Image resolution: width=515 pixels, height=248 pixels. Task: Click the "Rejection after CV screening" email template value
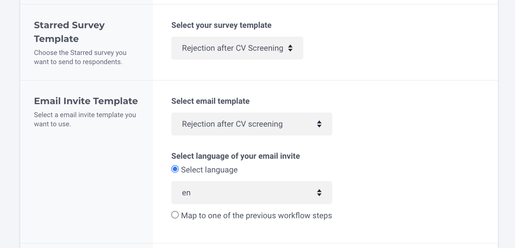232,124
